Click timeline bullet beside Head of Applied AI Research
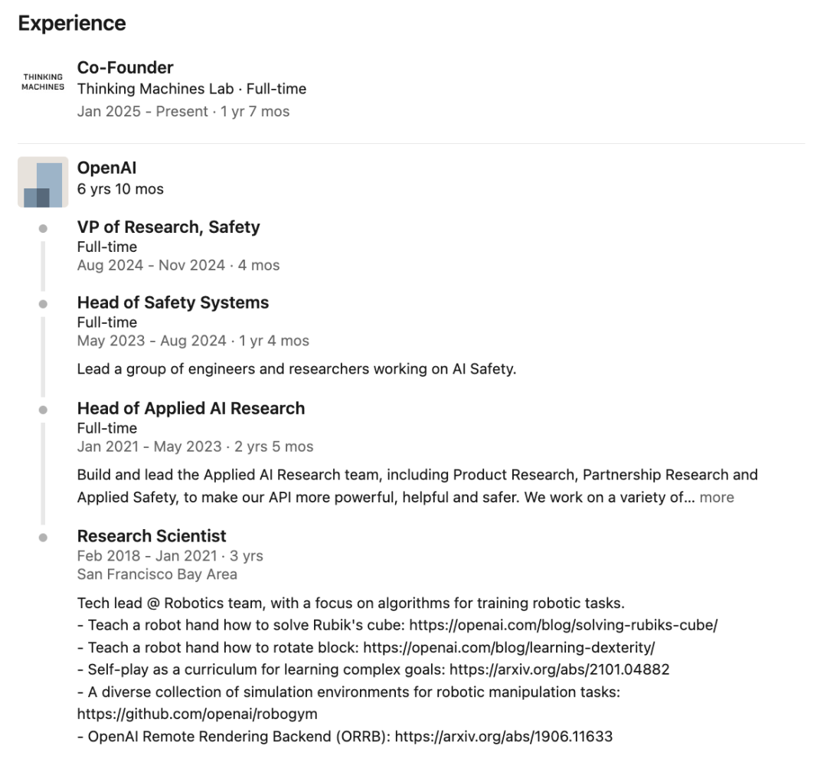The image size is (827, 762). pos(43,410)
